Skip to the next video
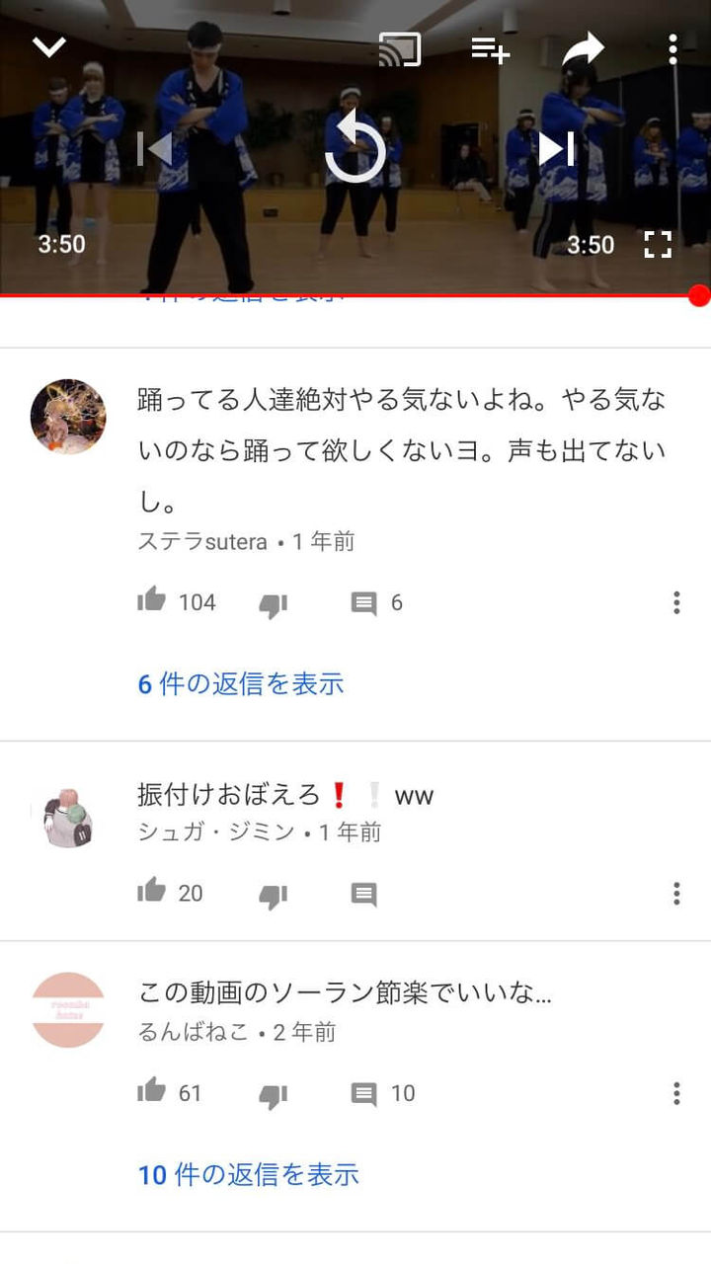The height and width of the screenshot is (1264, 711). coord(556,149)
